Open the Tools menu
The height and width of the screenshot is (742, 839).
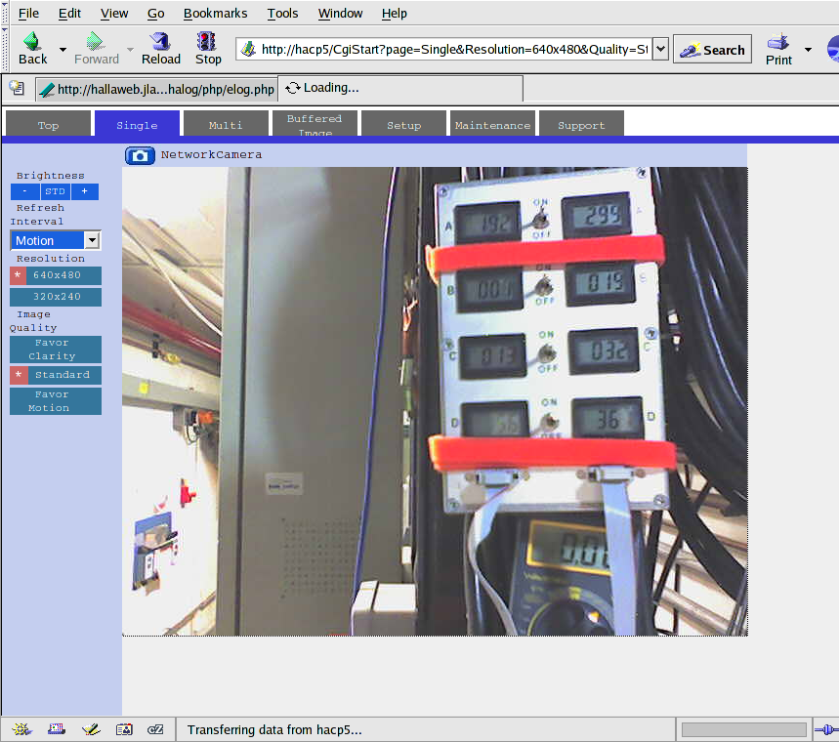[282, 14]
